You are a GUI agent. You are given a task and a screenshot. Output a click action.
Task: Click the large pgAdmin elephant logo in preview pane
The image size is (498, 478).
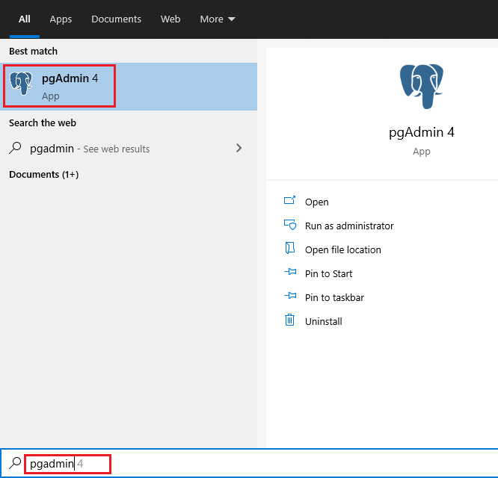pos(422,87)
